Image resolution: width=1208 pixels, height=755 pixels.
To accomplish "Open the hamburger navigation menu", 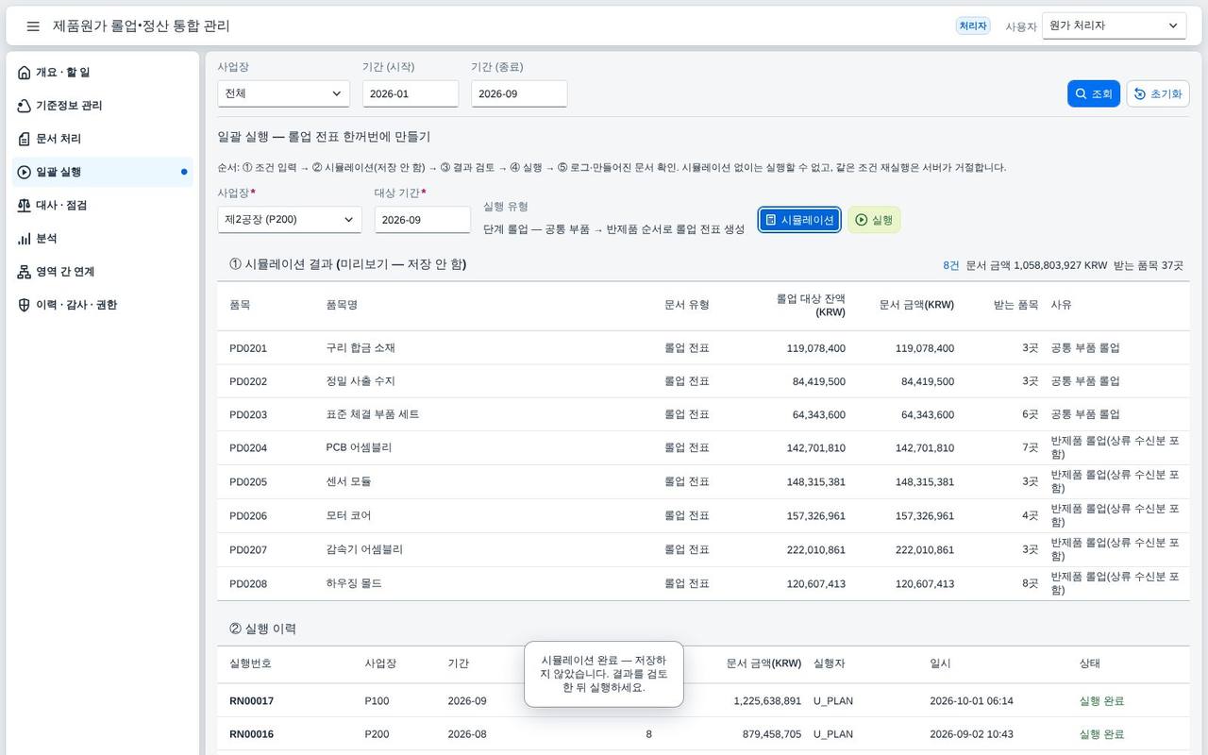I will tap(33, 26).
